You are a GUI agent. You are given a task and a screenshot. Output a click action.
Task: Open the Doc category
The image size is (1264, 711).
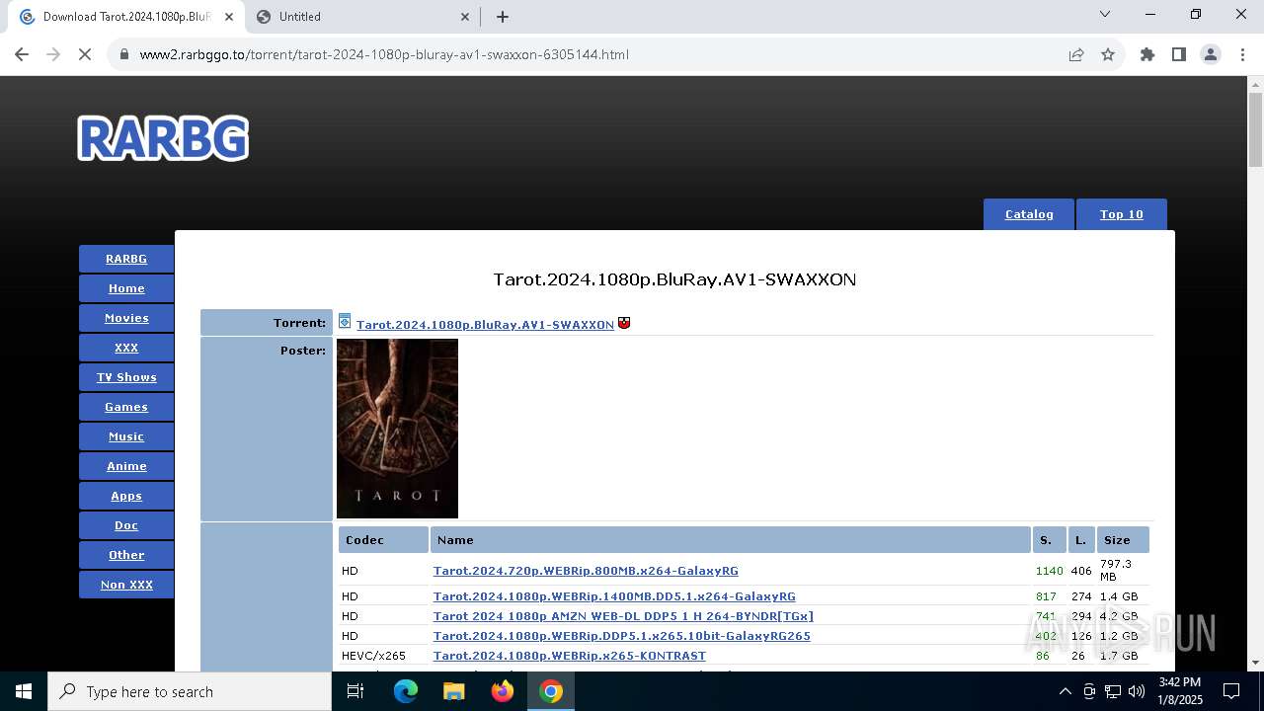(126, 525)
